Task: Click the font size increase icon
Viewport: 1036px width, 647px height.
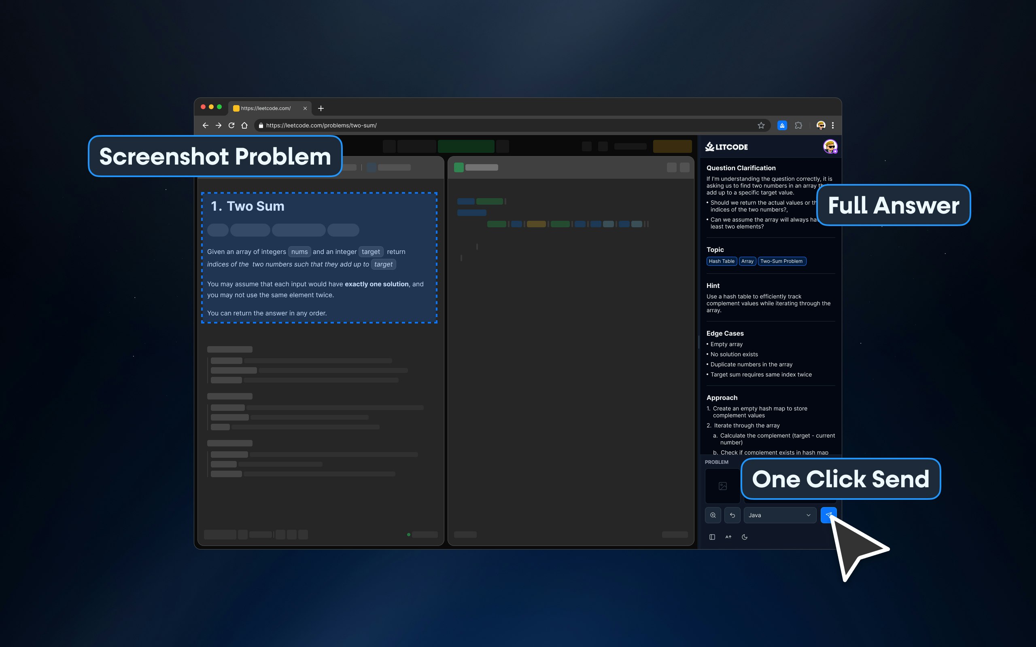Action: 728,537
